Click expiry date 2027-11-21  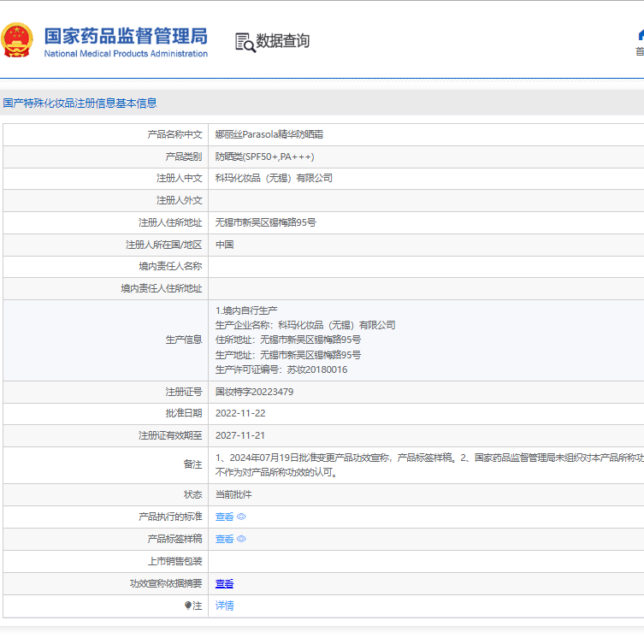pyautogui.click(x=239, y=435)
